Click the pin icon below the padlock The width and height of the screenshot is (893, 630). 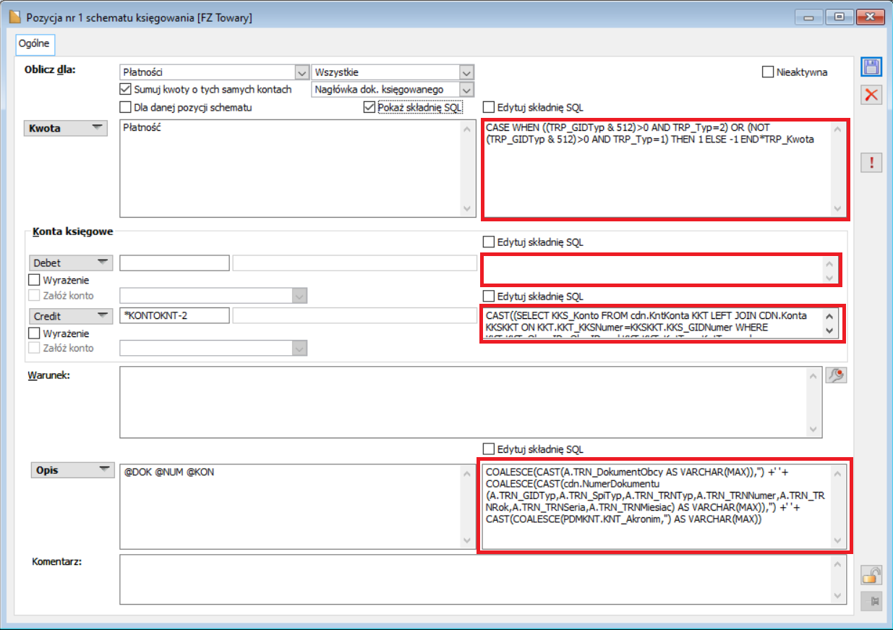coord(871,600)
